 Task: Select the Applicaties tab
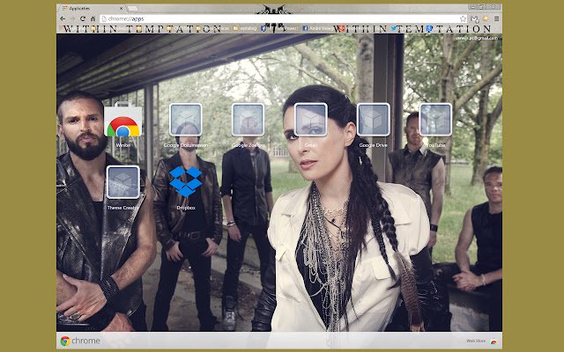point(92,8)
